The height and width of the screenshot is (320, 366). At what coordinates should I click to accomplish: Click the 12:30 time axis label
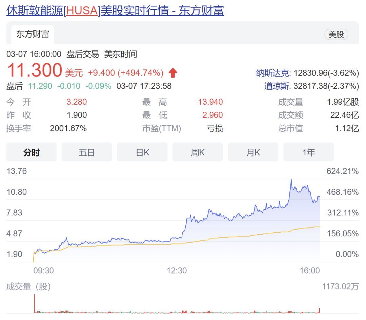(x=177, y=271)
